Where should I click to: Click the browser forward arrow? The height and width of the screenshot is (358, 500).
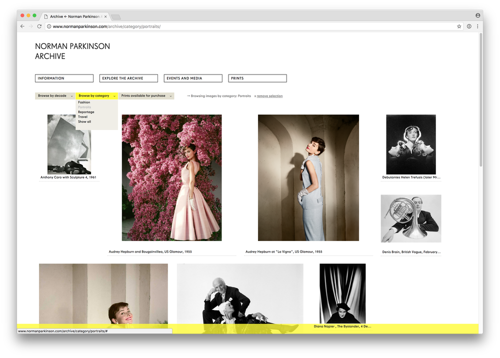[31, 26]
